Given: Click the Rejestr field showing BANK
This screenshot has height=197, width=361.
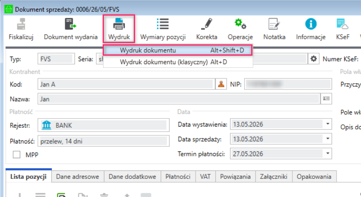Looking at the screenshot, I should [104, 125].
